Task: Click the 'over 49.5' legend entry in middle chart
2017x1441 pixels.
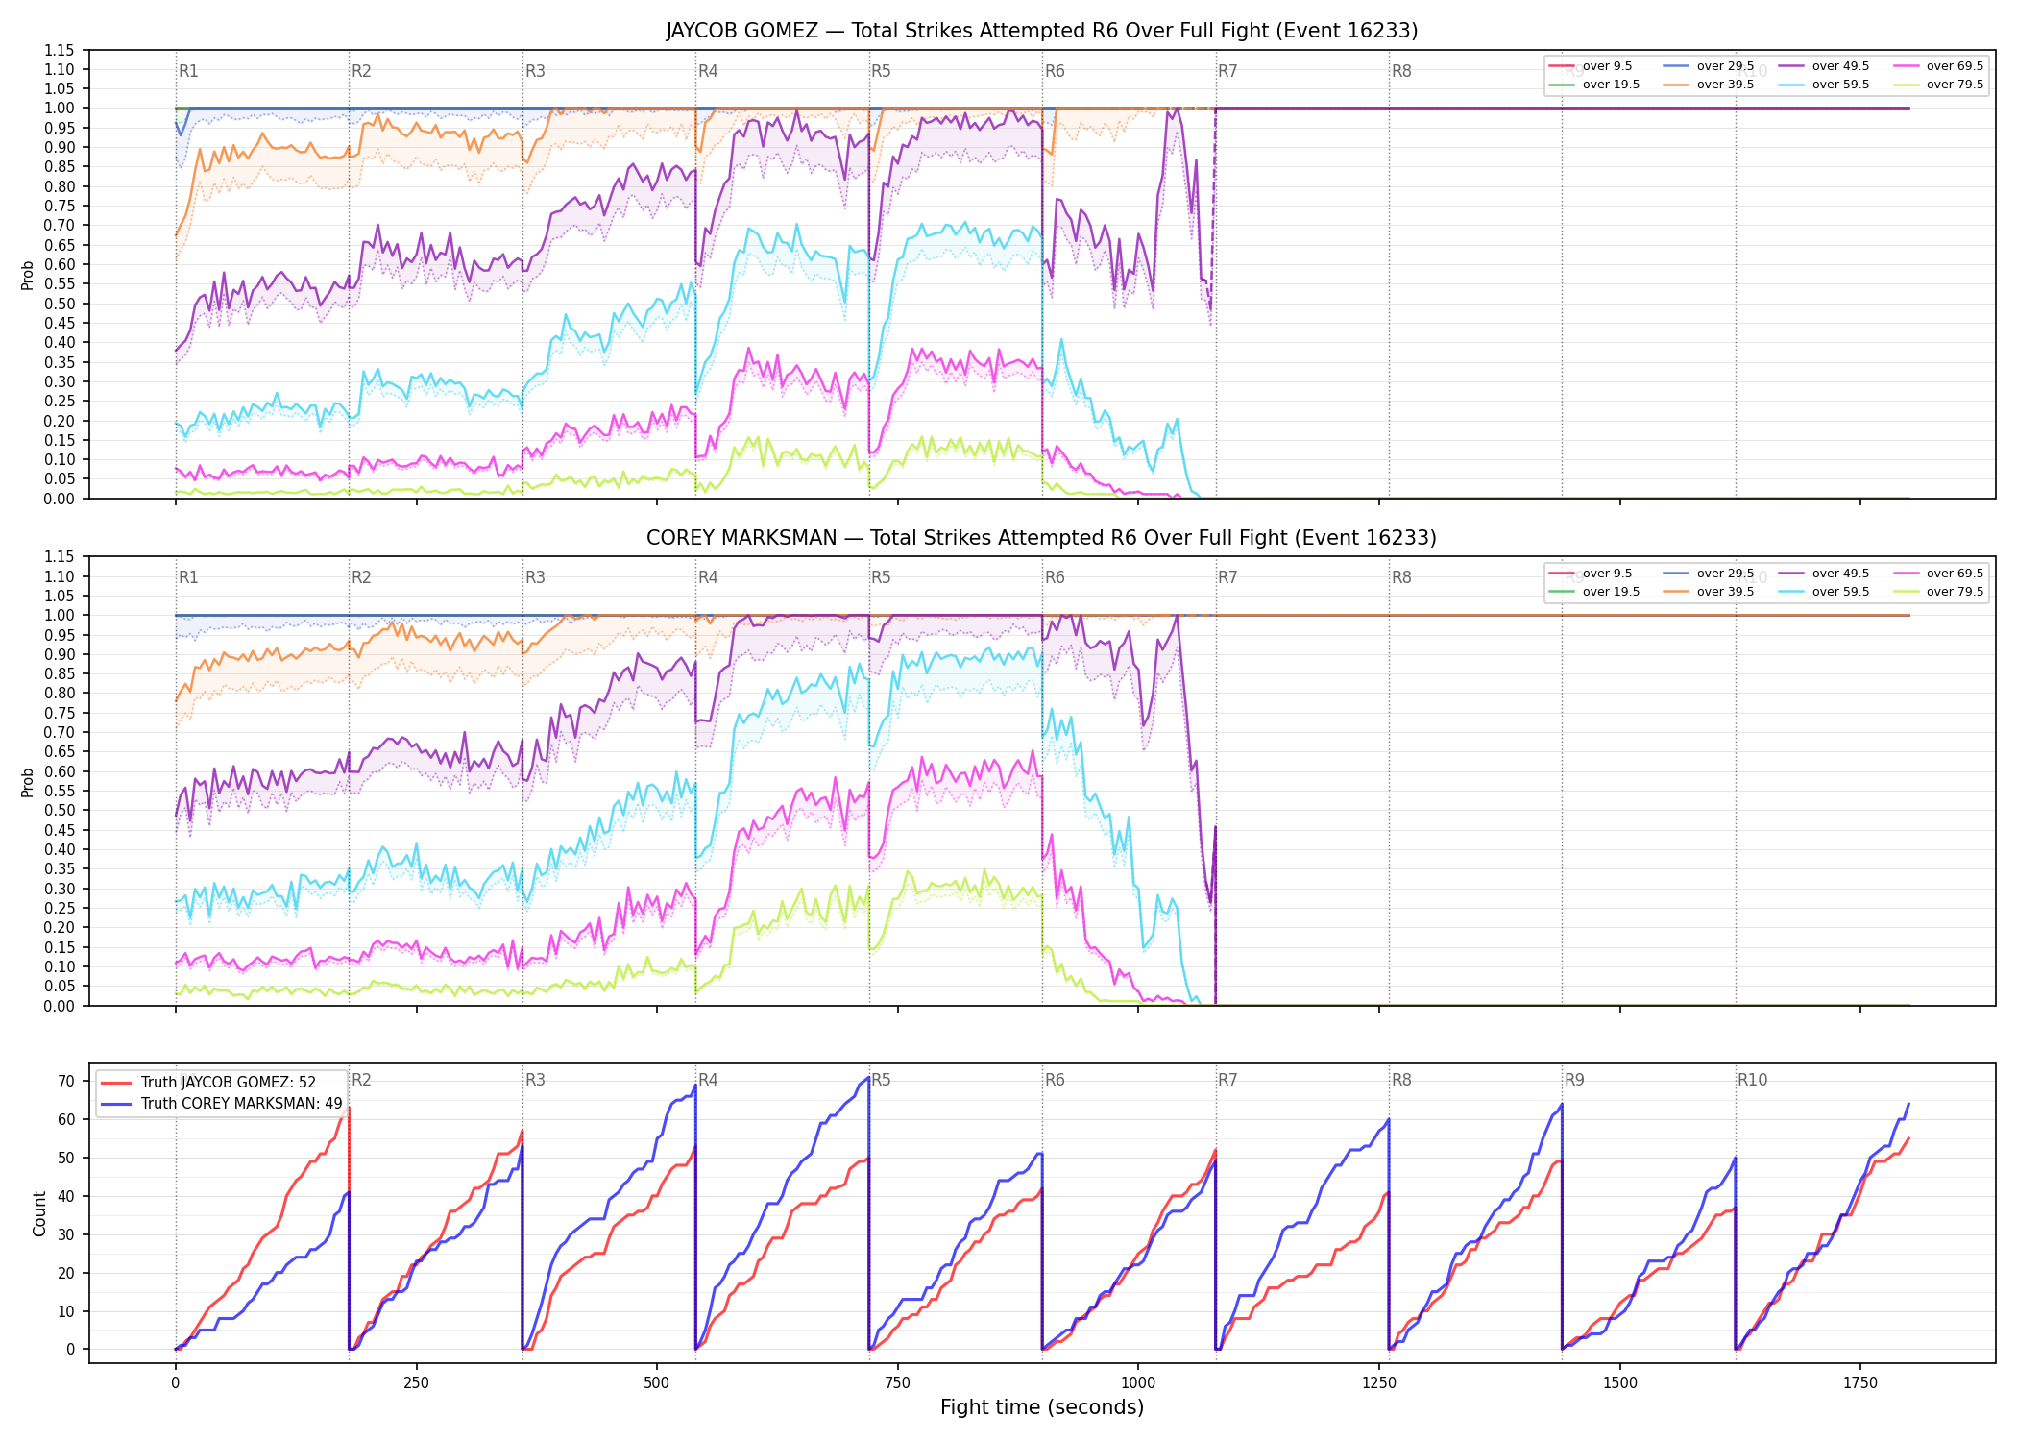Action: [1824, 574]
